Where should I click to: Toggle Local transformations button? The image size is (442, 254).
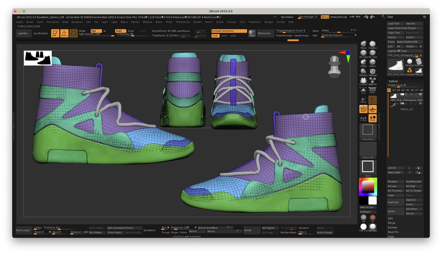373,118
